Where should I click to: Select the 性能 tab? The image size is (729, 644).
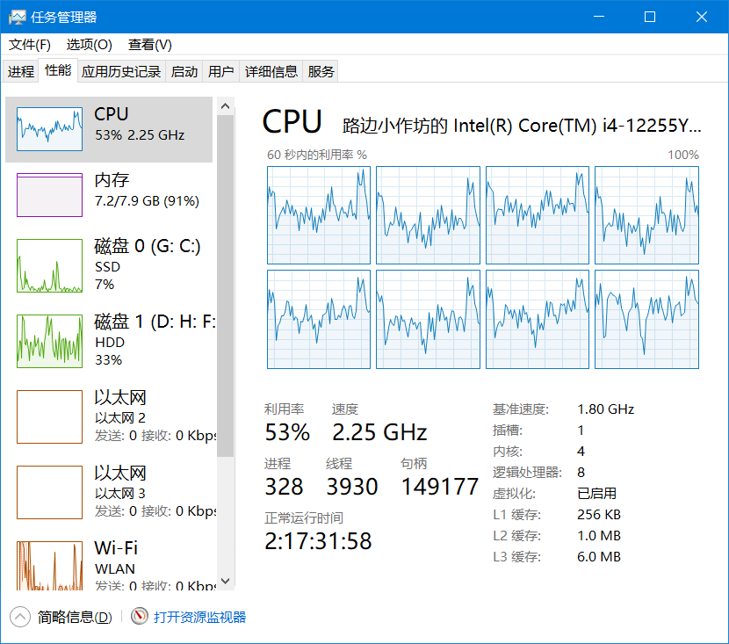[x=58, y=70]
